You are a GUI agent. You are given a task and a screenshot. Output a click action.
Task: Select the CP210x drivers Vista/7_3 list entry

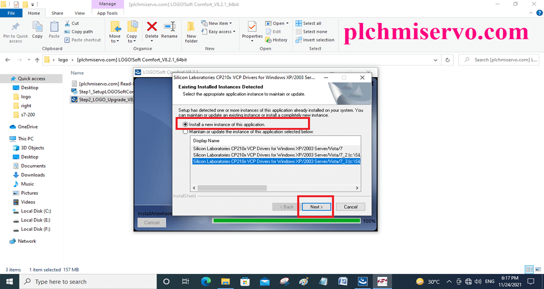coord(277,161)
